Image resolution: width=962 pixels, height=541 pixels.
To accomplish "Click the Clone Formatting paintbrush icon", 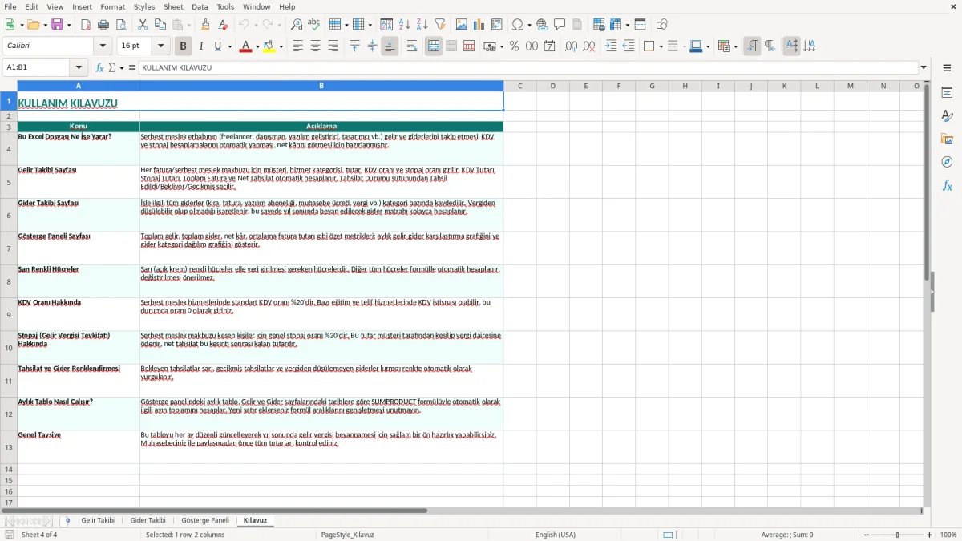I will point(206,25).
